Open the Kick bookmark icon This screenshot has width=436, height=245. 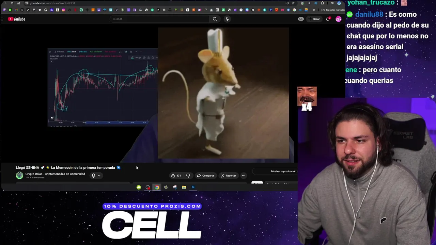click(10, 10)
